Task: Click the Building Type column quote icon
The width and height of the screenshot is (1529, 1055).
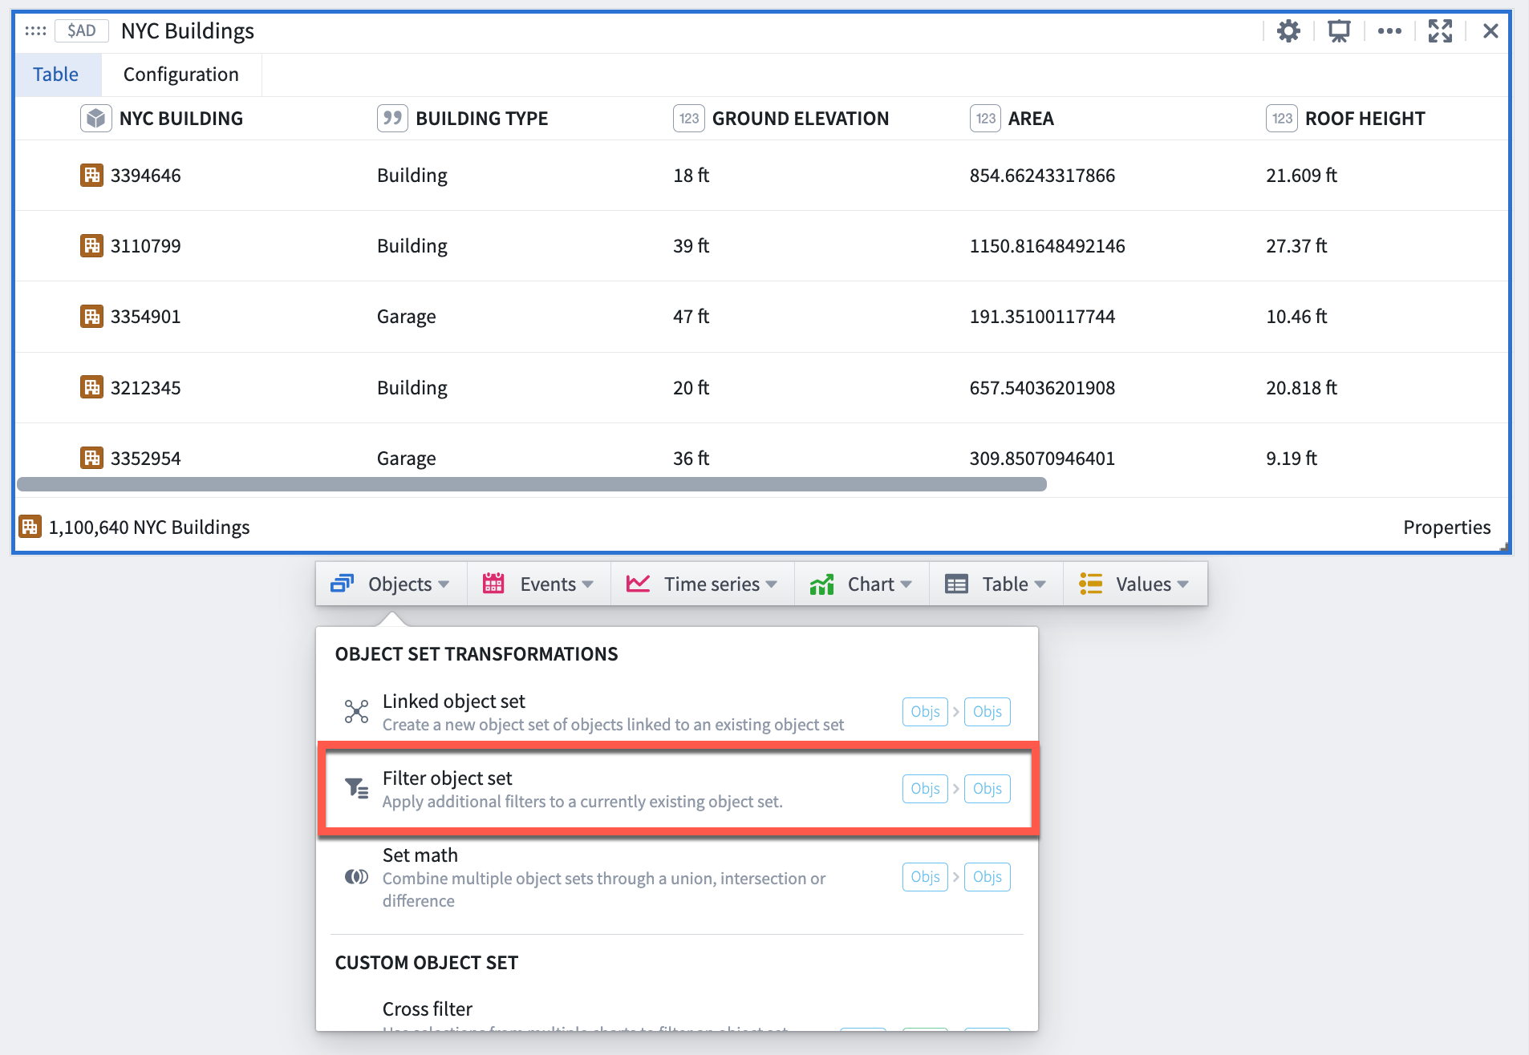Action: (392, 119)
